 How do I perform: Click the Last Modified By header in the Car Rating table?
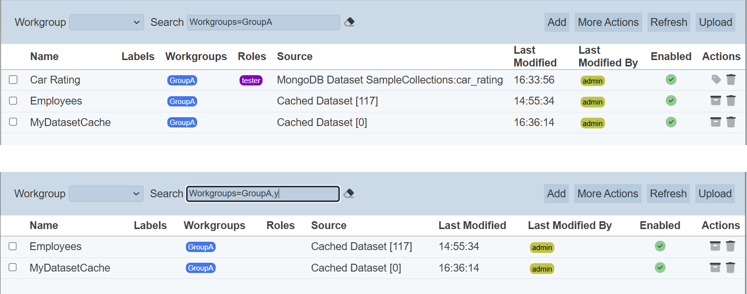tap(608, 57)
